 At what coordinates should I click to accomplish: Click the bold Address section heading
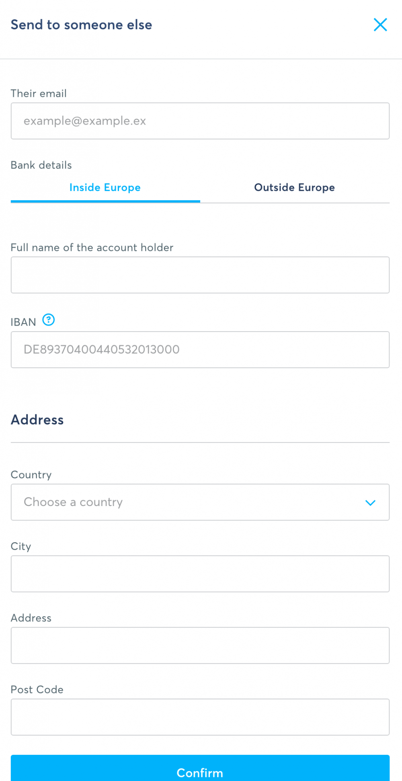pos(37,420)
